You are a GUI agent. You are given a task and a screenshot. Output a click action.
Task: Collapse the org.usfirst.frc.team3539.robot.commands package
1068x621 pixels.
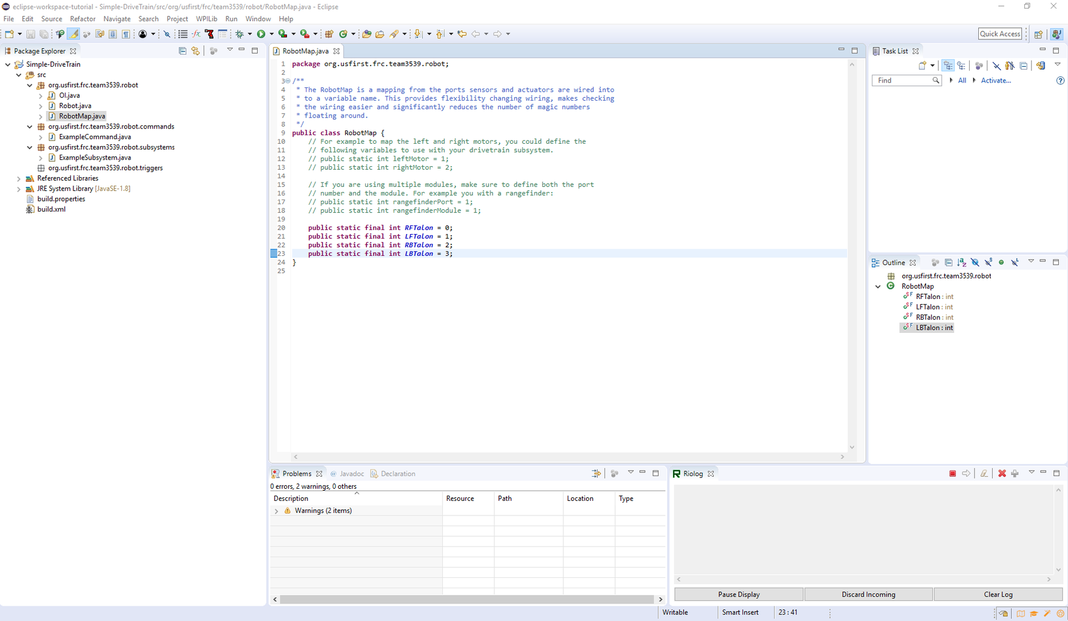(29, 126)
